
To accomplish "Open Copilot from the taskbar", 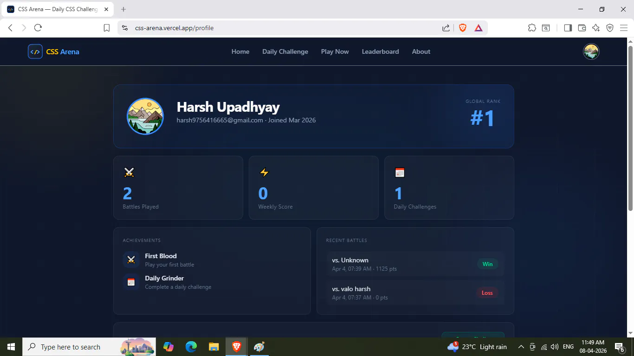I will [x=168, y=347].
